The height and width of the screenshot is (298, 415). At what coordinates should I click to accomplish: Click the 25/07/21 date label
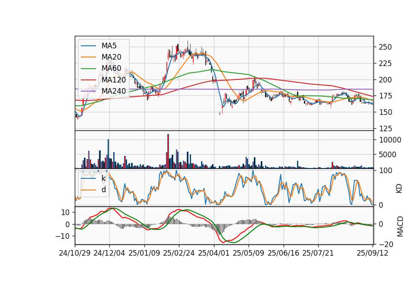pyautogui.click(x=318, y=253)
